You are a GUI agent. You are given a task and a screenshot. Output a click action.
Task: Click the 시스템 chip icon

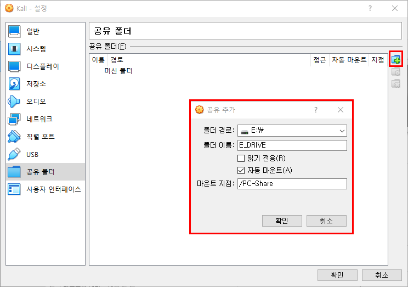(14, 49)
